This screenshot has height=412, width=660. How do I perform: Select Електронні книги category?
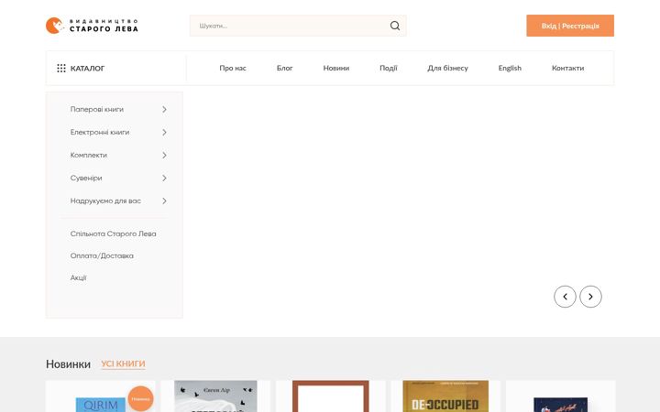(100, 132)
